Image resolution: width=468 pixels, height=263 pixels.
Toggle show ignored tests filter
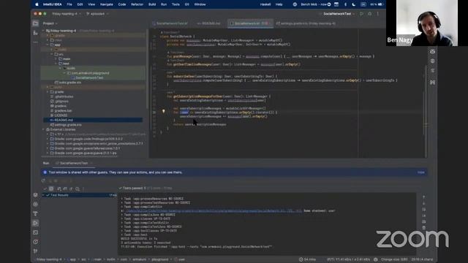(51, 188)
